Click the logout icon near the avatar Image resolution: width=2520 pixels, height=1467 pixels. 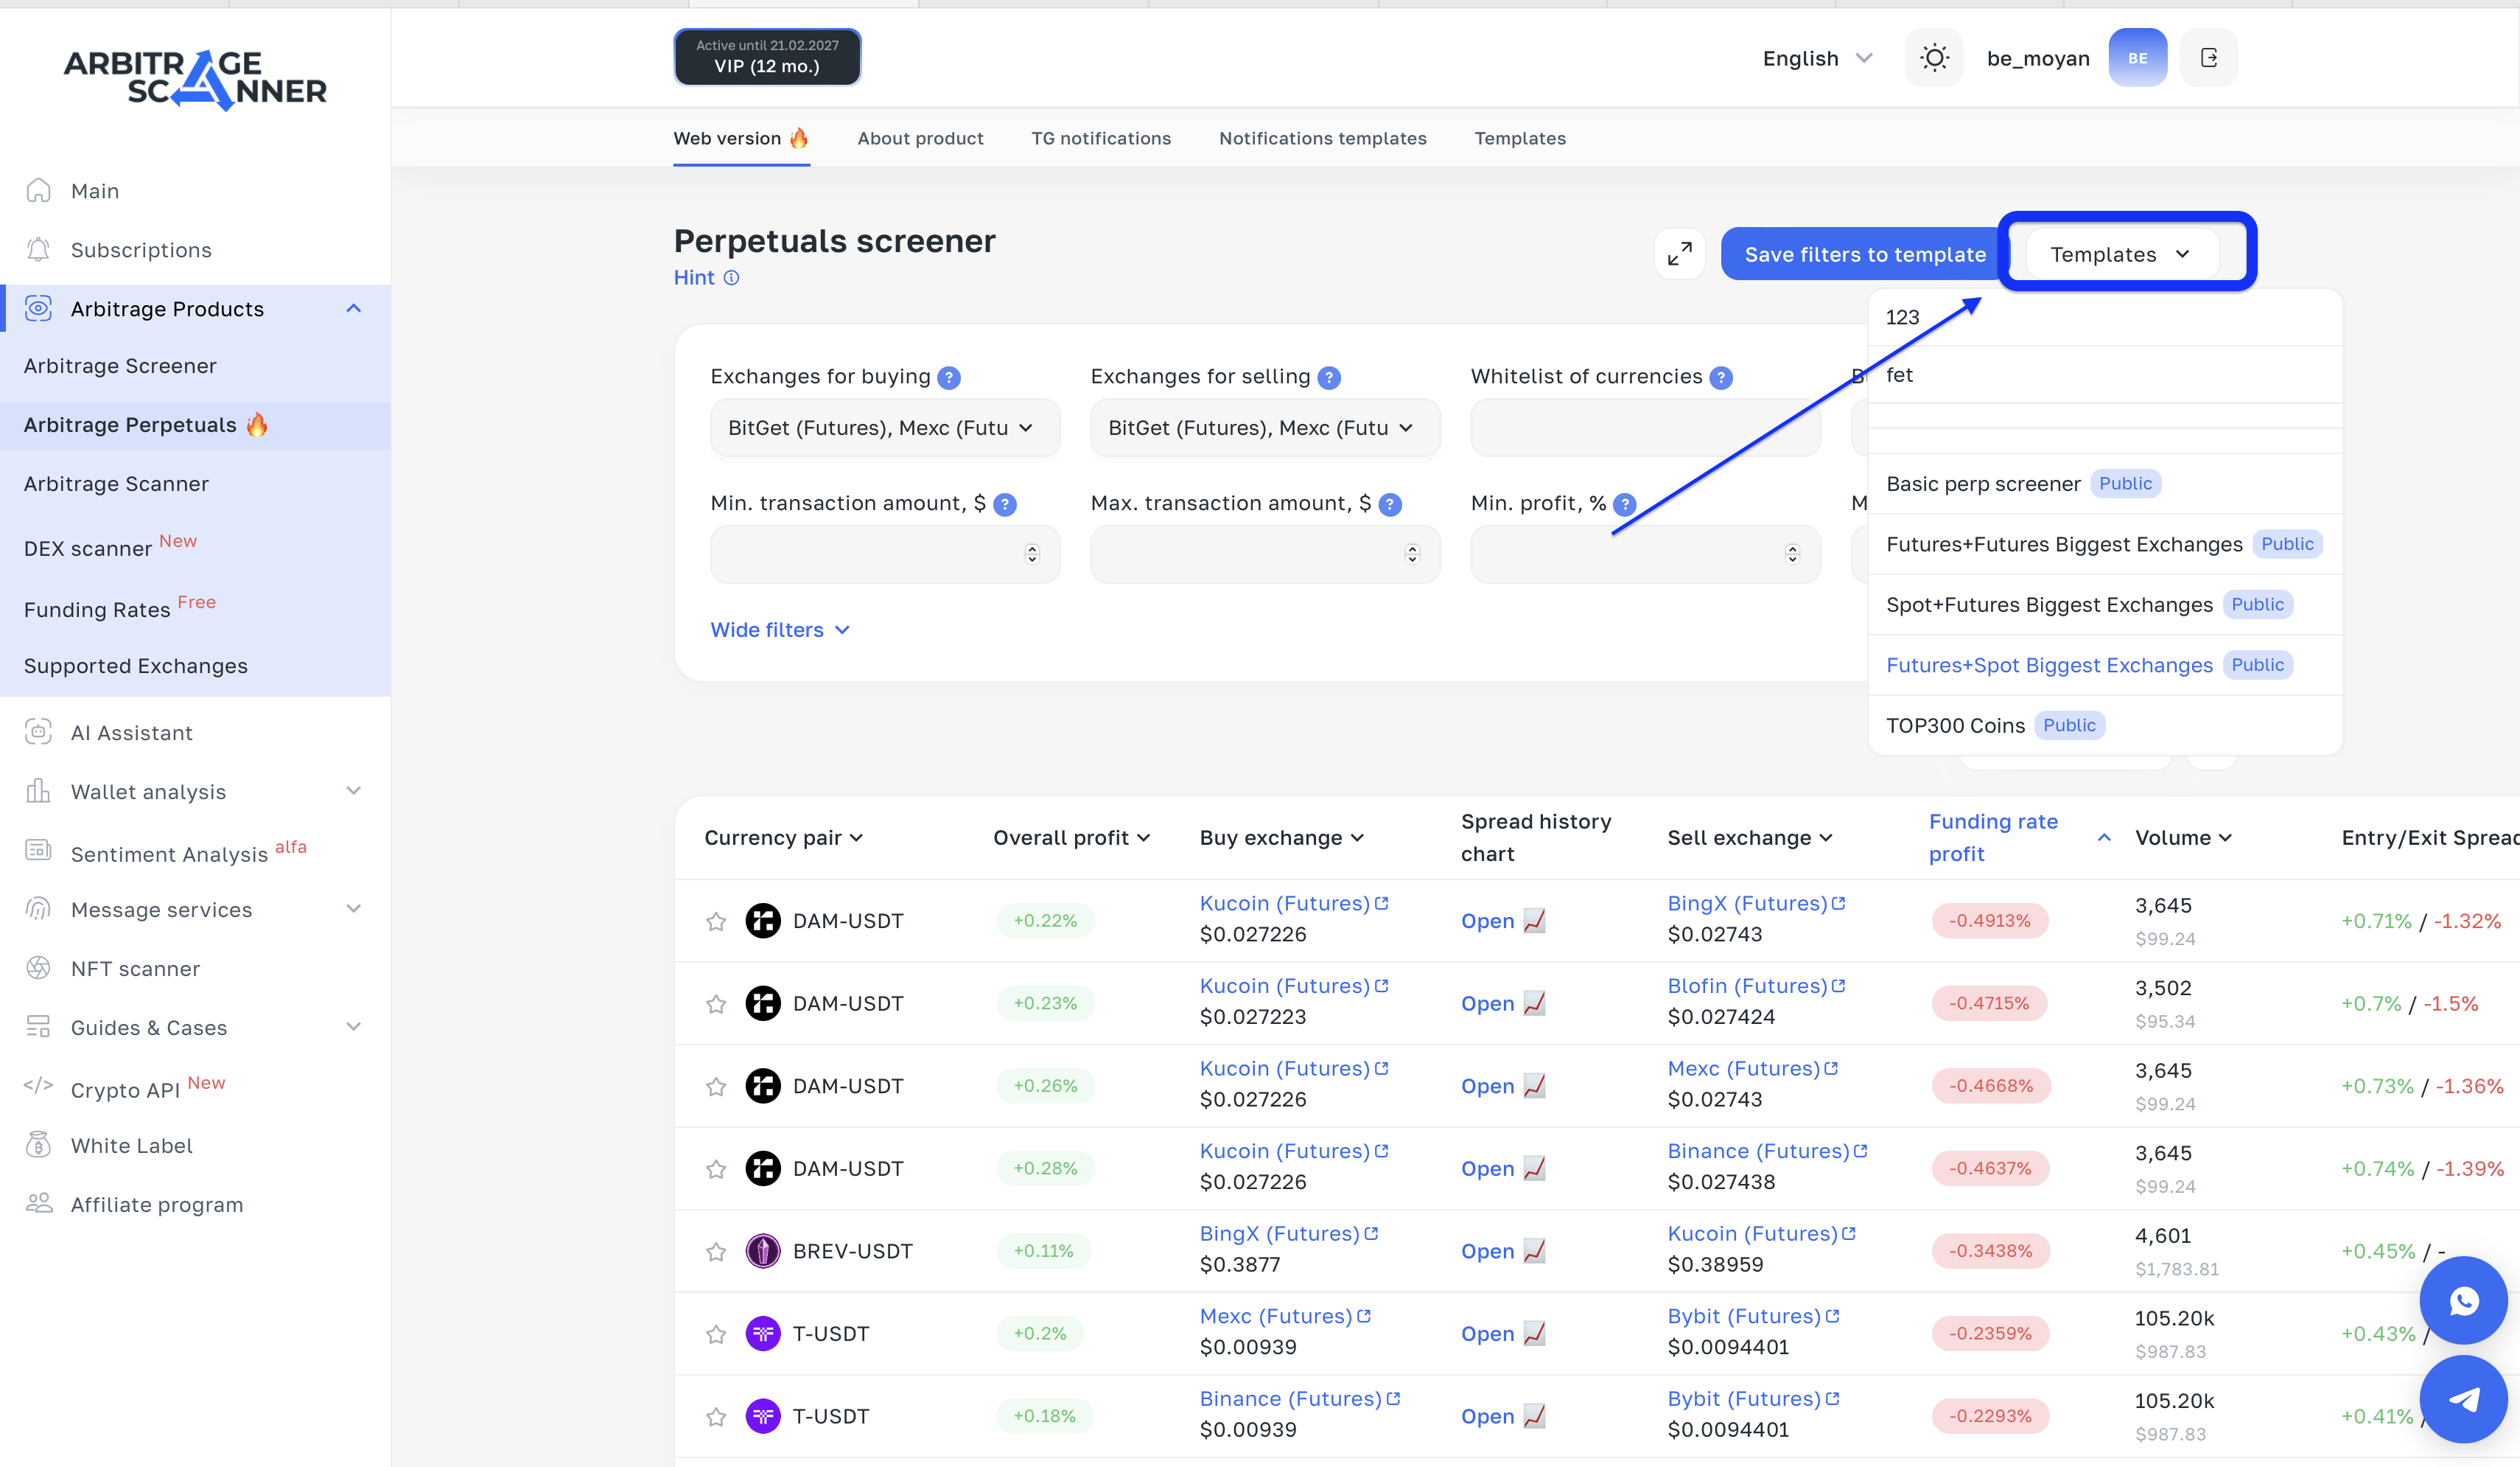pos(2209,57)
